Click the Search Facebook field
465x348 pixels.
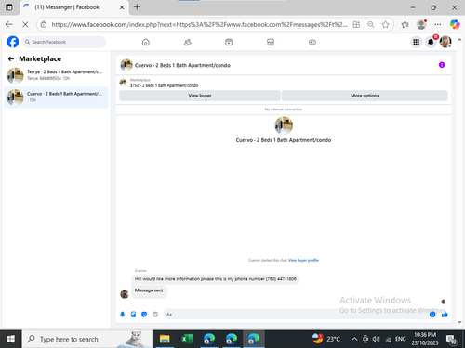64,42
